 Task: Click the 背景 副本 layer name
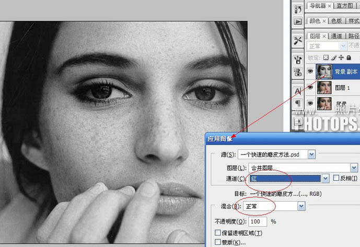(x=346, y=72)
